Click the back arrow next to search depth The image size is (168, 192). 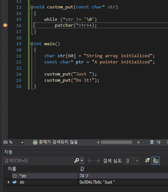(x=90, y=161)
